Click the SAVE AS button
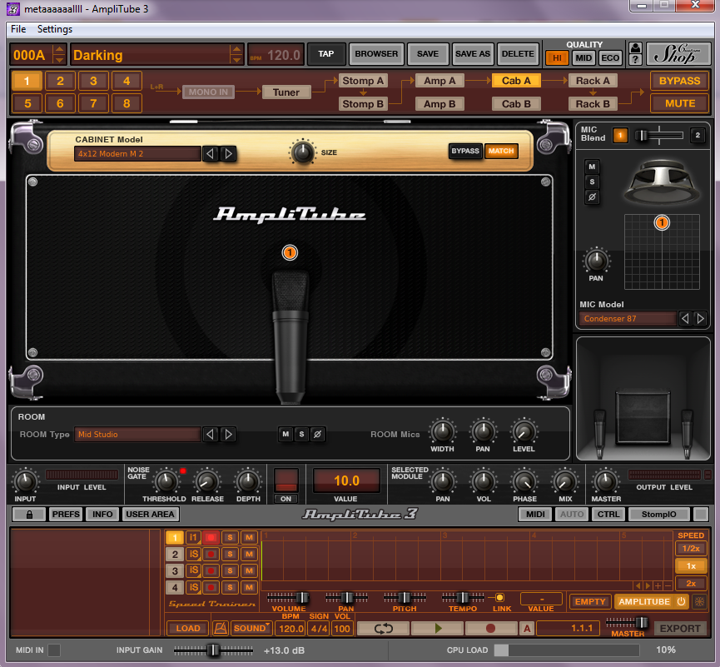 click(x=473, y=54)
